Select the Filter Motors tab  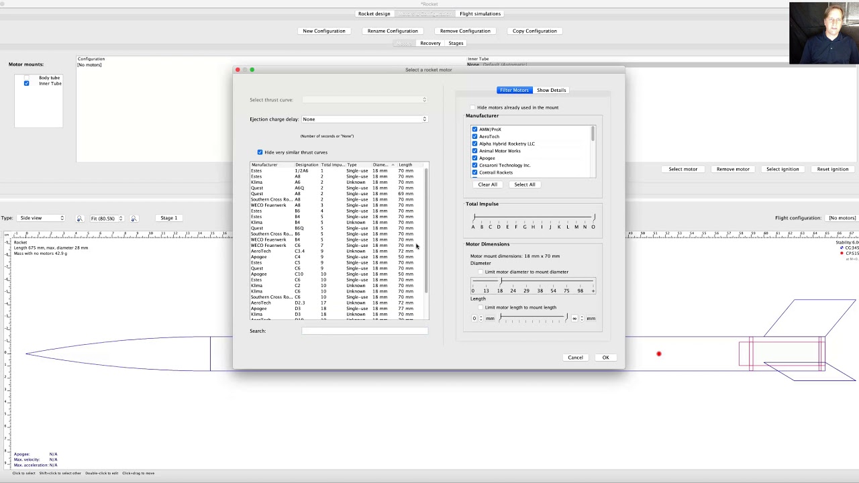pos(514,90)
